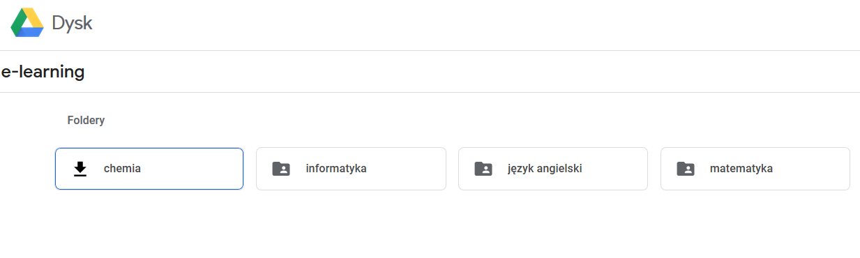This screenshot has width=860, height=258.
Task: Click the Foldery section label
Action: [86, 121]
